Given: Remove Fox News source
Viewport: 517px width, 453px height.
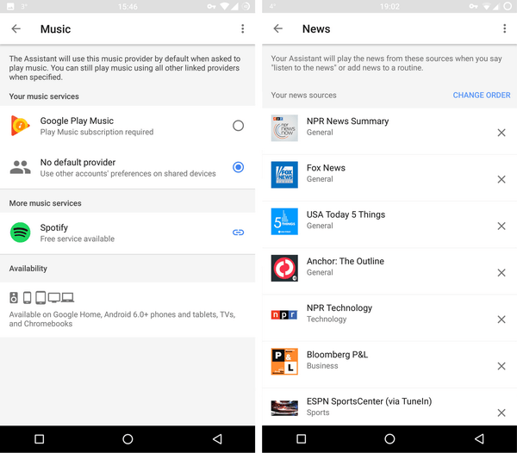Looking at the screenshot, I should 501,179.
